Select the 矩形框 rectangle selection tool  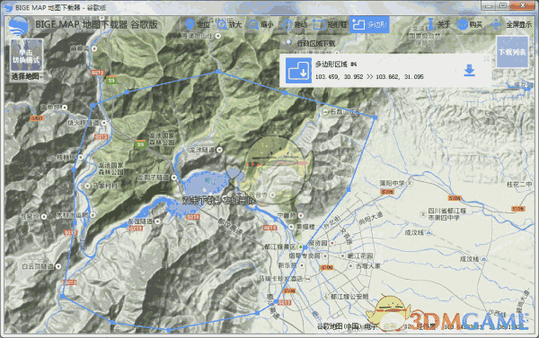coord(330,24)
